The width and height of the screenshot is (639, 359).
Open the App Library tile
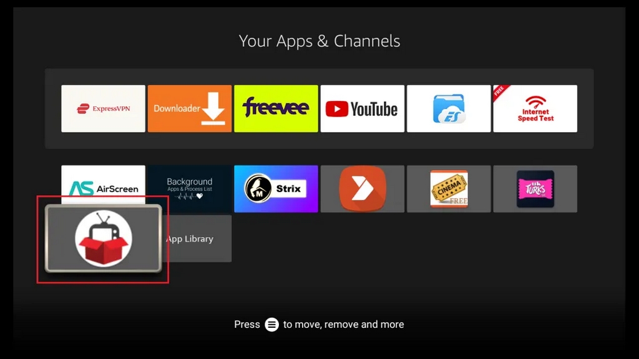[x=197, y=239]
